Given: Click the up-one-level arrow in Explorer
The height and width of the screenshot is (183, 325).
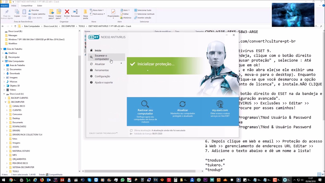Looking at the screenshot, I should point(15,26).
